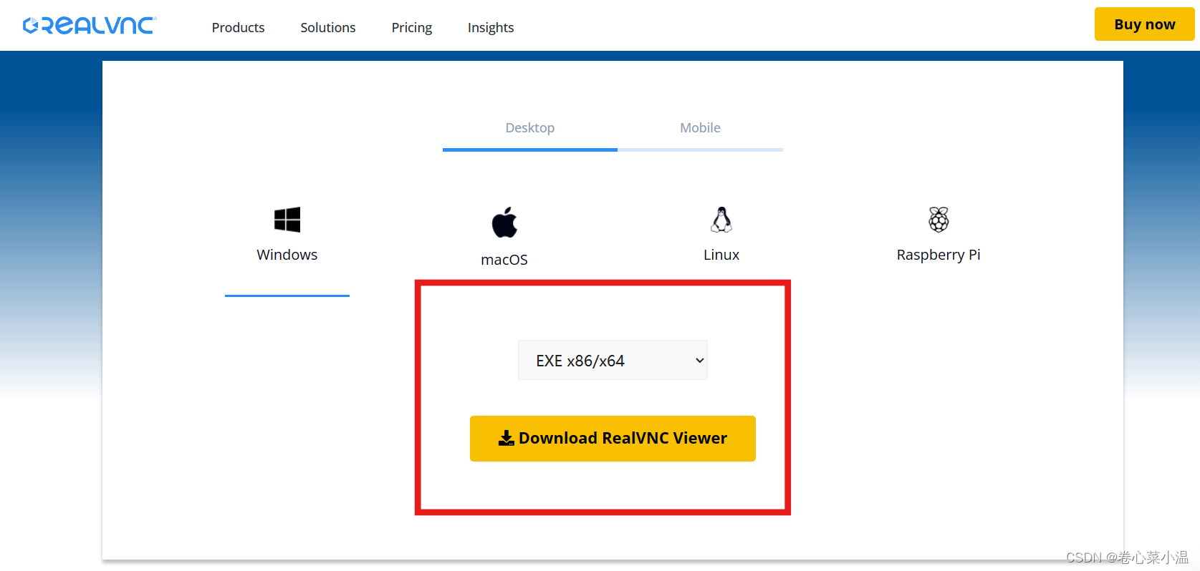Select the macOS Apple icon
This screenshot has height=571, width=1200.
coord(504,223)
